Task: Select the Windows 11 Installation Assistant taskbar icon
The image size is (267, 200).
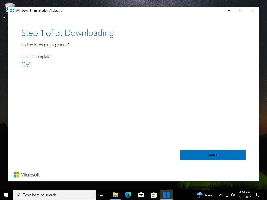Action: pos(167,195)
